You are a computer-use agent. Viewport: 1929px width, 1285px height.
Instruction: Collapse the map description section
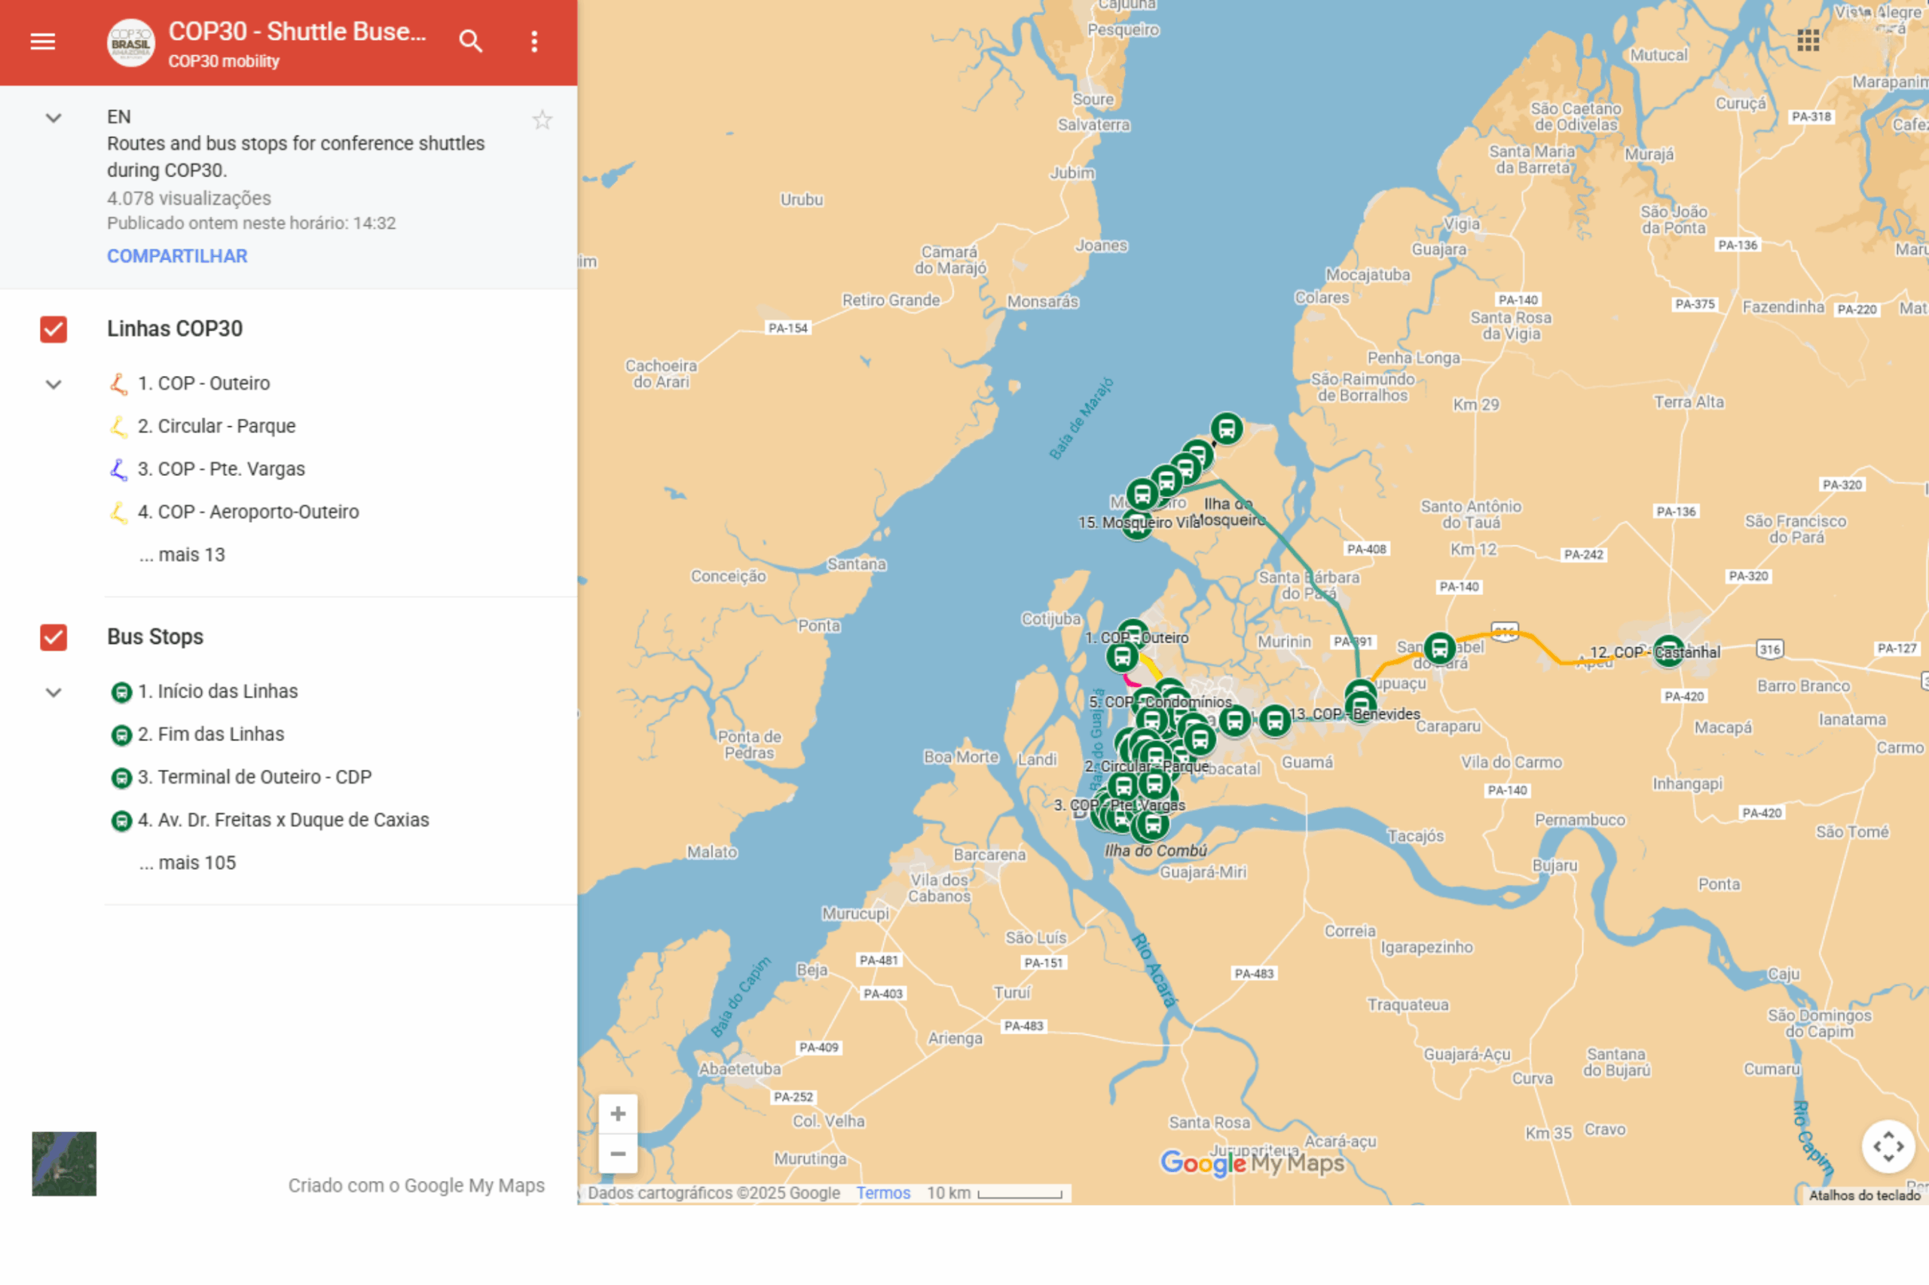tap(53, 118)
